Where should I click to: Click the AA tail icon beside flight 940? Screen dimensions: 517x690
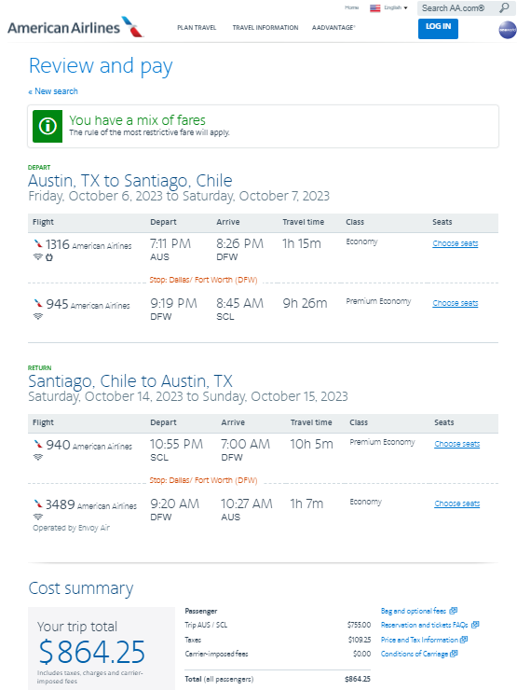click(38, 444)
